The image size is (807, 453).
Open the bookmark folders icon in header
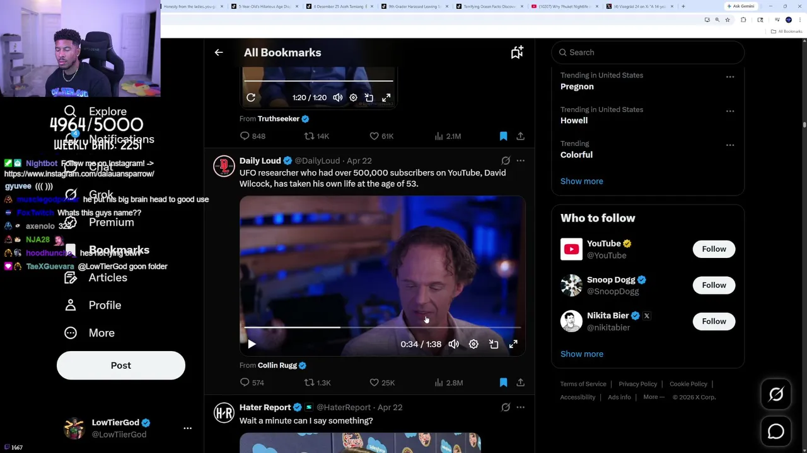point(517,53)
